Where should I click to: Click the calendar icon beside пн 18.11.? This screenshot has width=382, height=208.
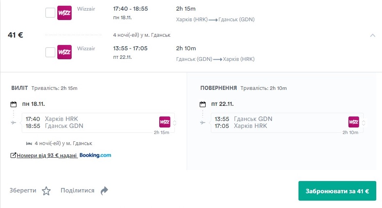tap(14, 104)
